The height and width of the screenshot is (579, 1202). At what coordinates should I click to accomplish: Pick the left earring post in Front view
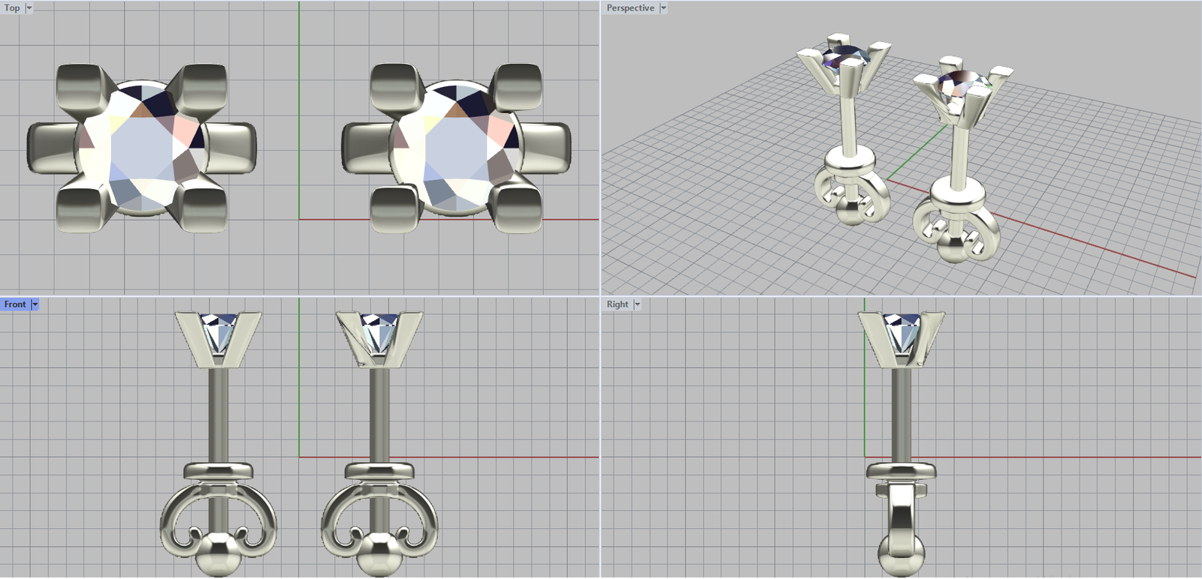(218, 412)
